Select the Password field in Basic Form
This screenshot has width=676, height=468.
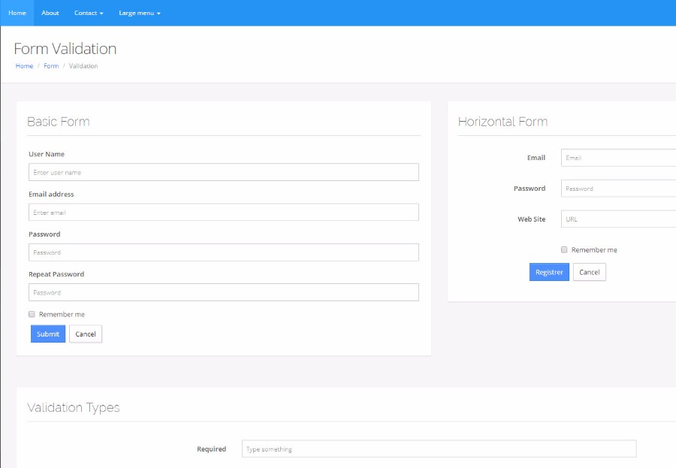pos(223,252)
